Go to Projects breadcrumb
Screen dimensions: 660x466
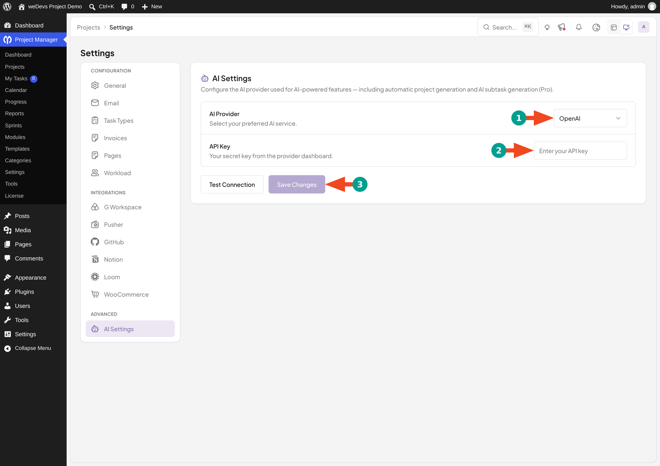89,27
